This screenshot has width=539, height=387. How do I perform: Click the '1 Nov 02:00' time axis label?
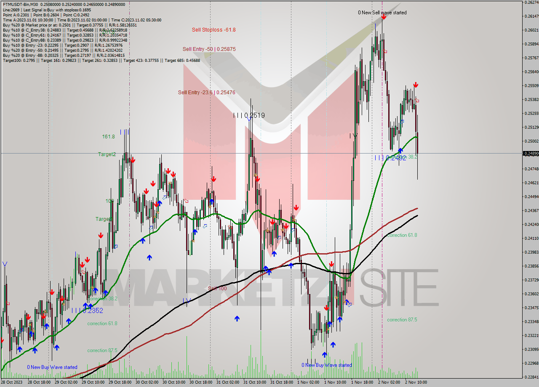pos(308,382)
